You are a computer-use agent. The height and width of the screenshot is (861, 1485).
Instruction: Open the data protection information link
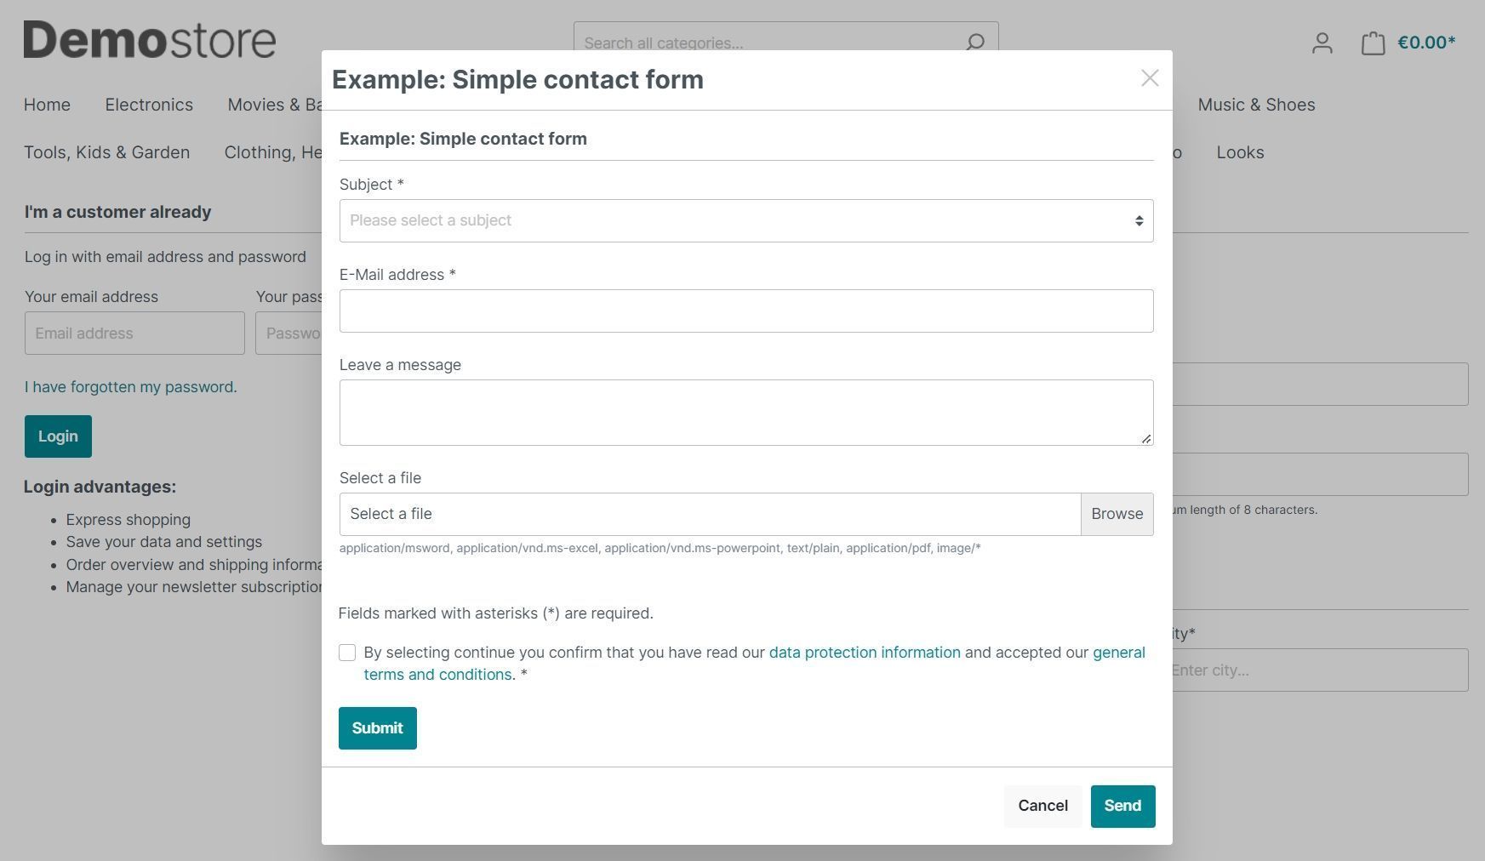pyautogui.click(x=864, y=653)
